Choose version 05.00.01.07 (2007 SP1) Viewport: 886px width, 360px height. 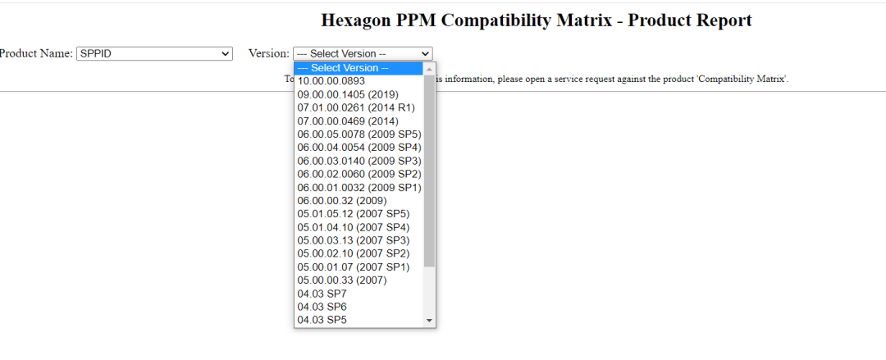tap(359, 267)
